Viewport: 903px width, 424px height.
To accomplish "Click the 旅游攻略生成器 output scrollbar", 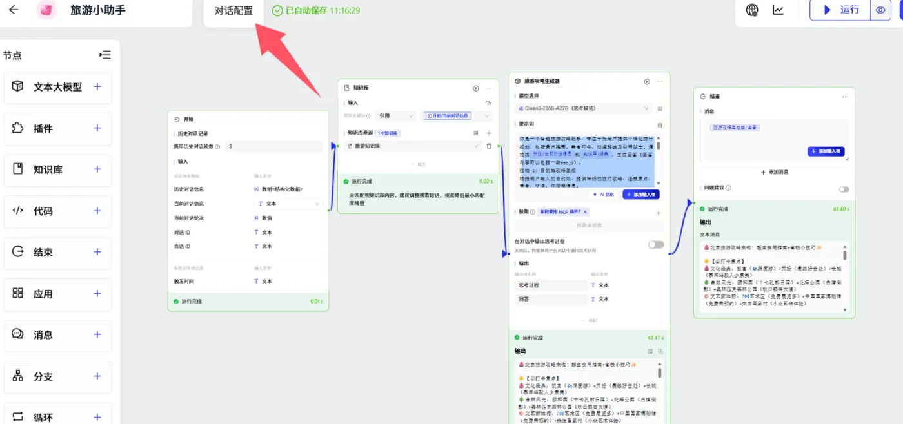I will 659,372.
